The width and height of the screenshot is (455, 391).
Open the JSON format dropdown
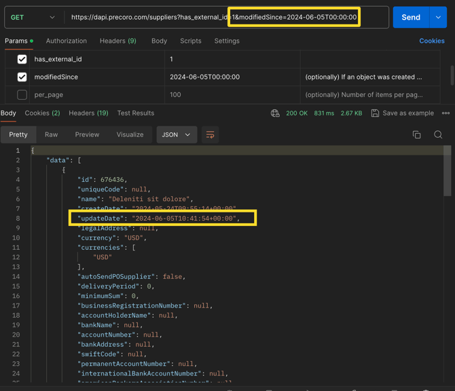pyautogui.click(x=177, y=134)
